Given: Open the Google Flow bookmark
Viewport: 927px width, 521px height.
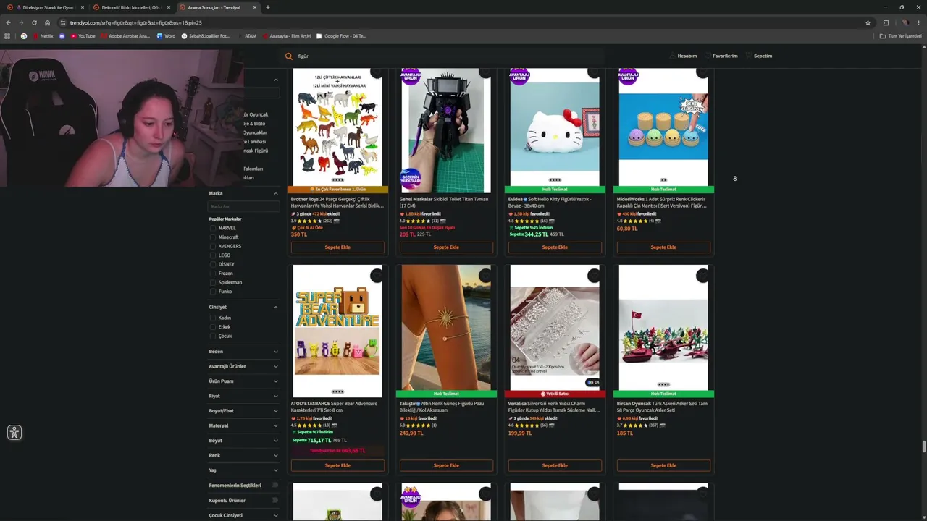Looking at the screenshot, I should click(x=342, y=36).
